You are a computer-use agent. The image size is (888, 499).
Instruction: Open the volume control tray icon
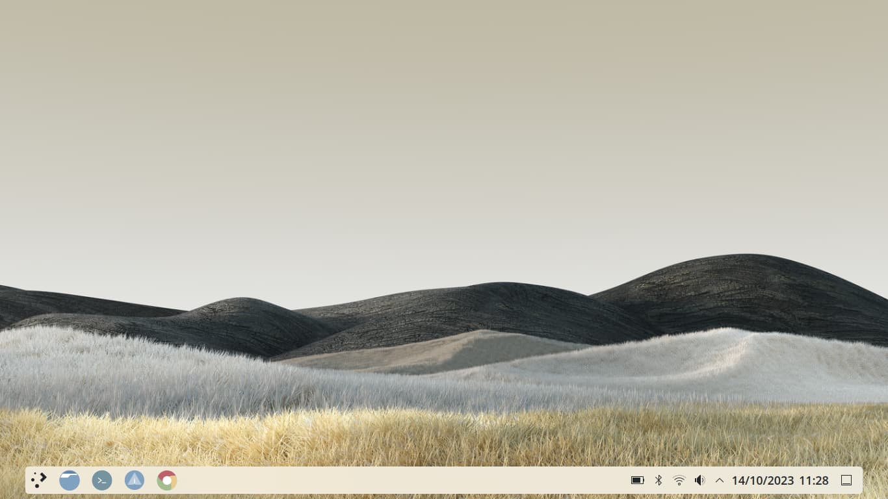point(699,480)
